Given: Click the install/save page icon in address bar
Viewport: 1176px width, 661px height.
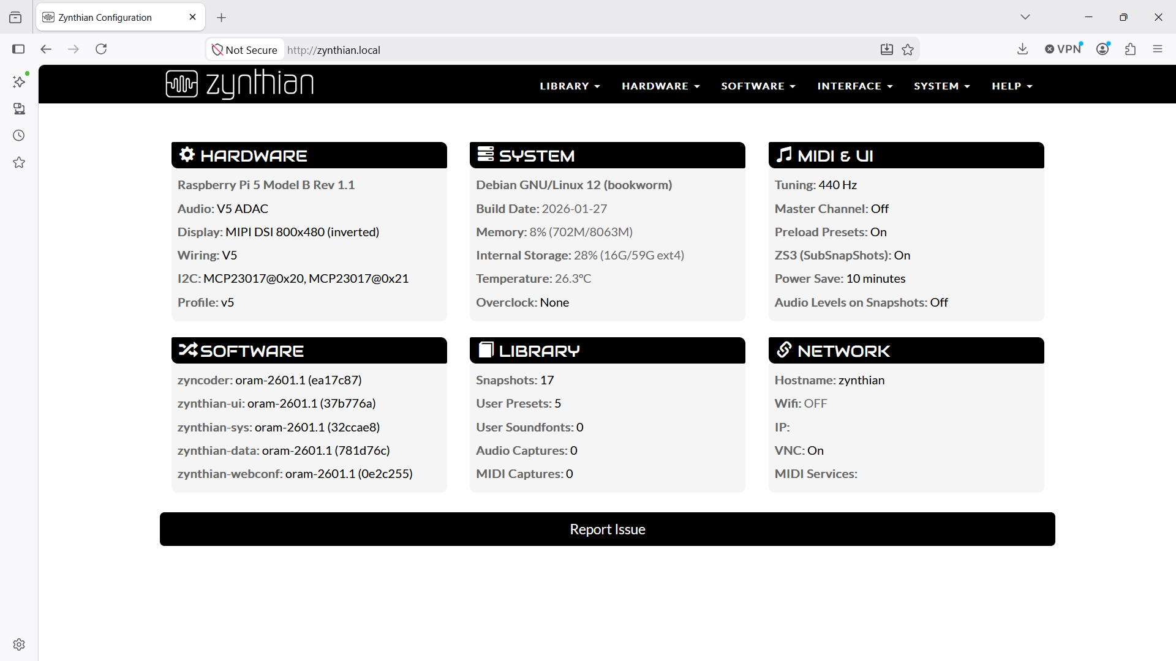Looking at the screenshot, I should click(x=887, y=50).
